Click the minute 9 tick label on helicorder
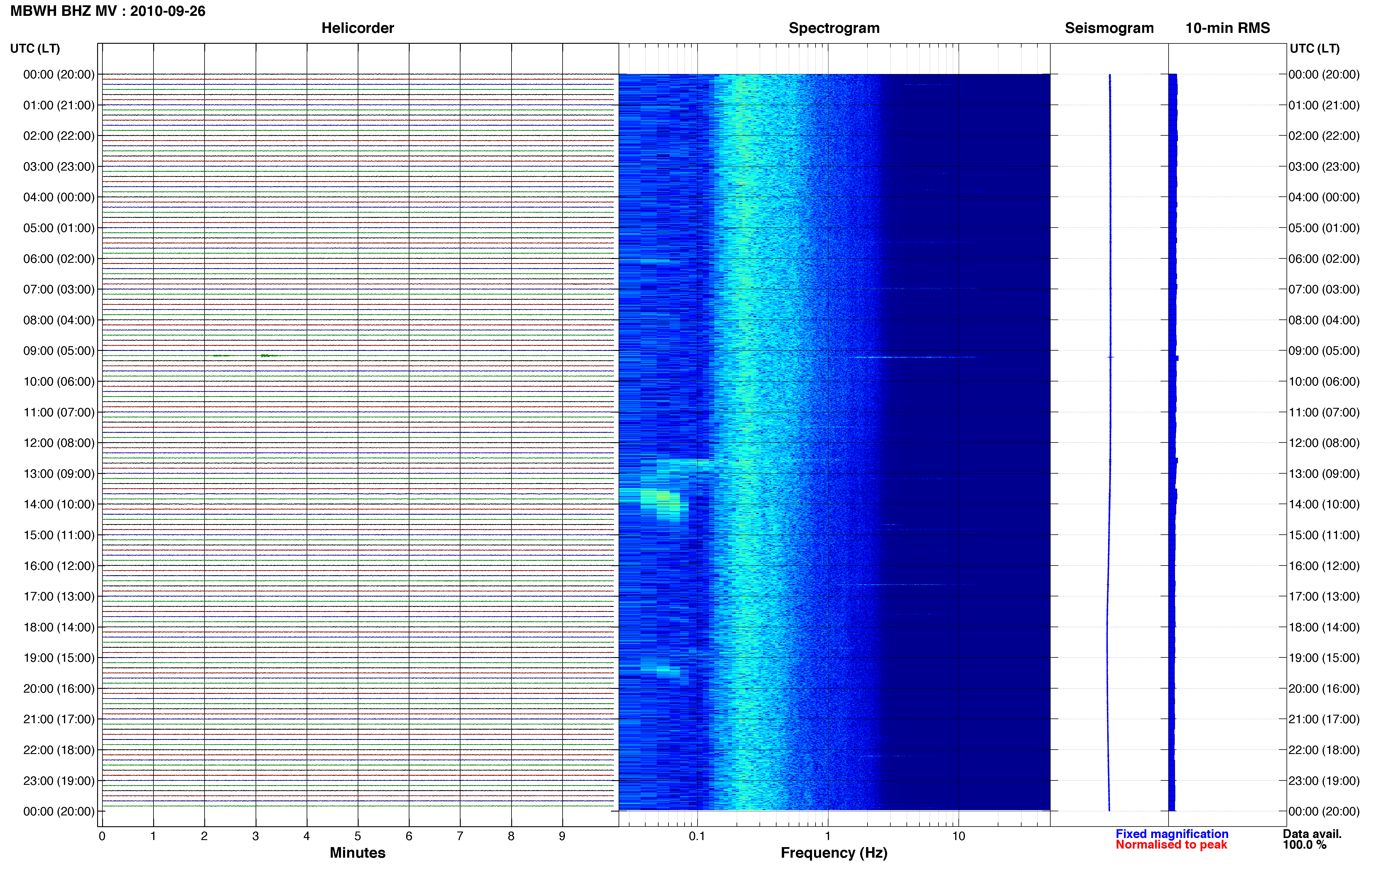The image size is (1391, 870). coord(562,836)
